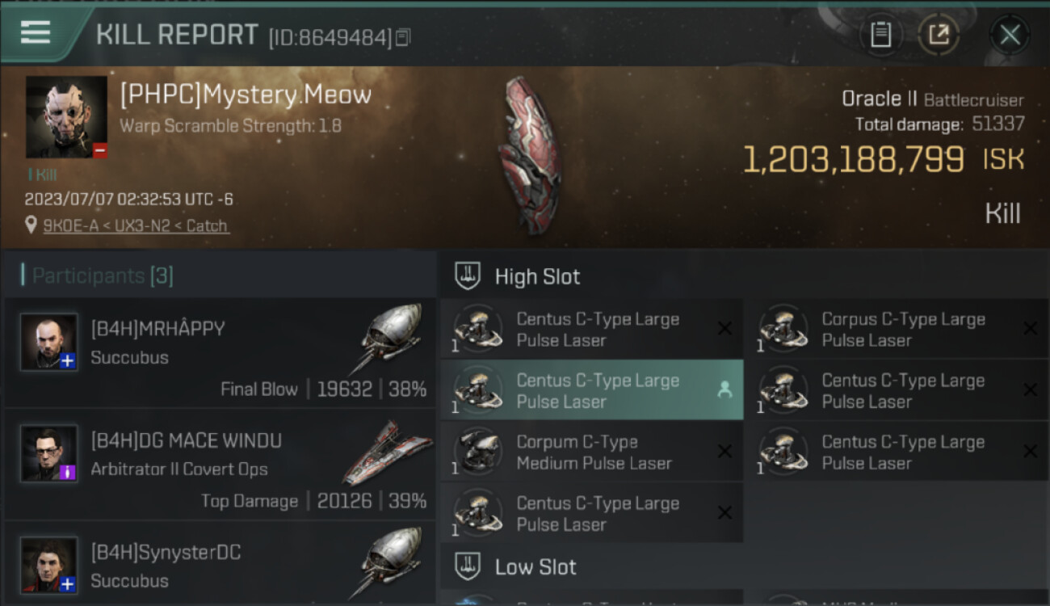Image resolution: width=1050 pixels, height=606 pixels.
Task: Select DG MACE WINDU's portrait
Action: (x=49, y=454)
